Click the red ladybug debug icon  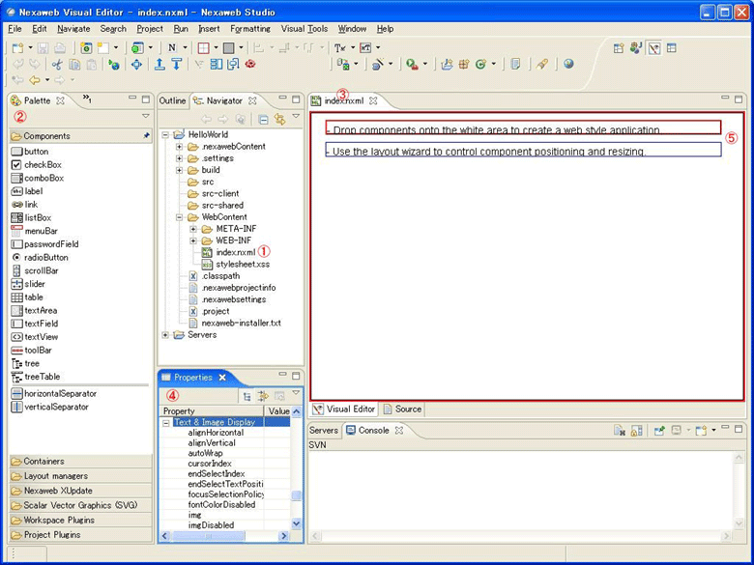[250, 64]
